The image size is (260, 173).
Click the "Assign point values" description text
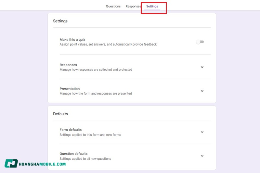(108, 44)
